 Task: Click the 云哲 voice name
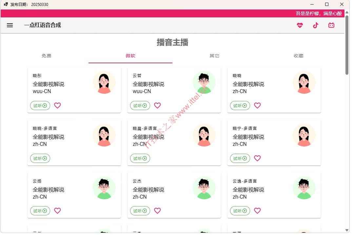point(137,76)
